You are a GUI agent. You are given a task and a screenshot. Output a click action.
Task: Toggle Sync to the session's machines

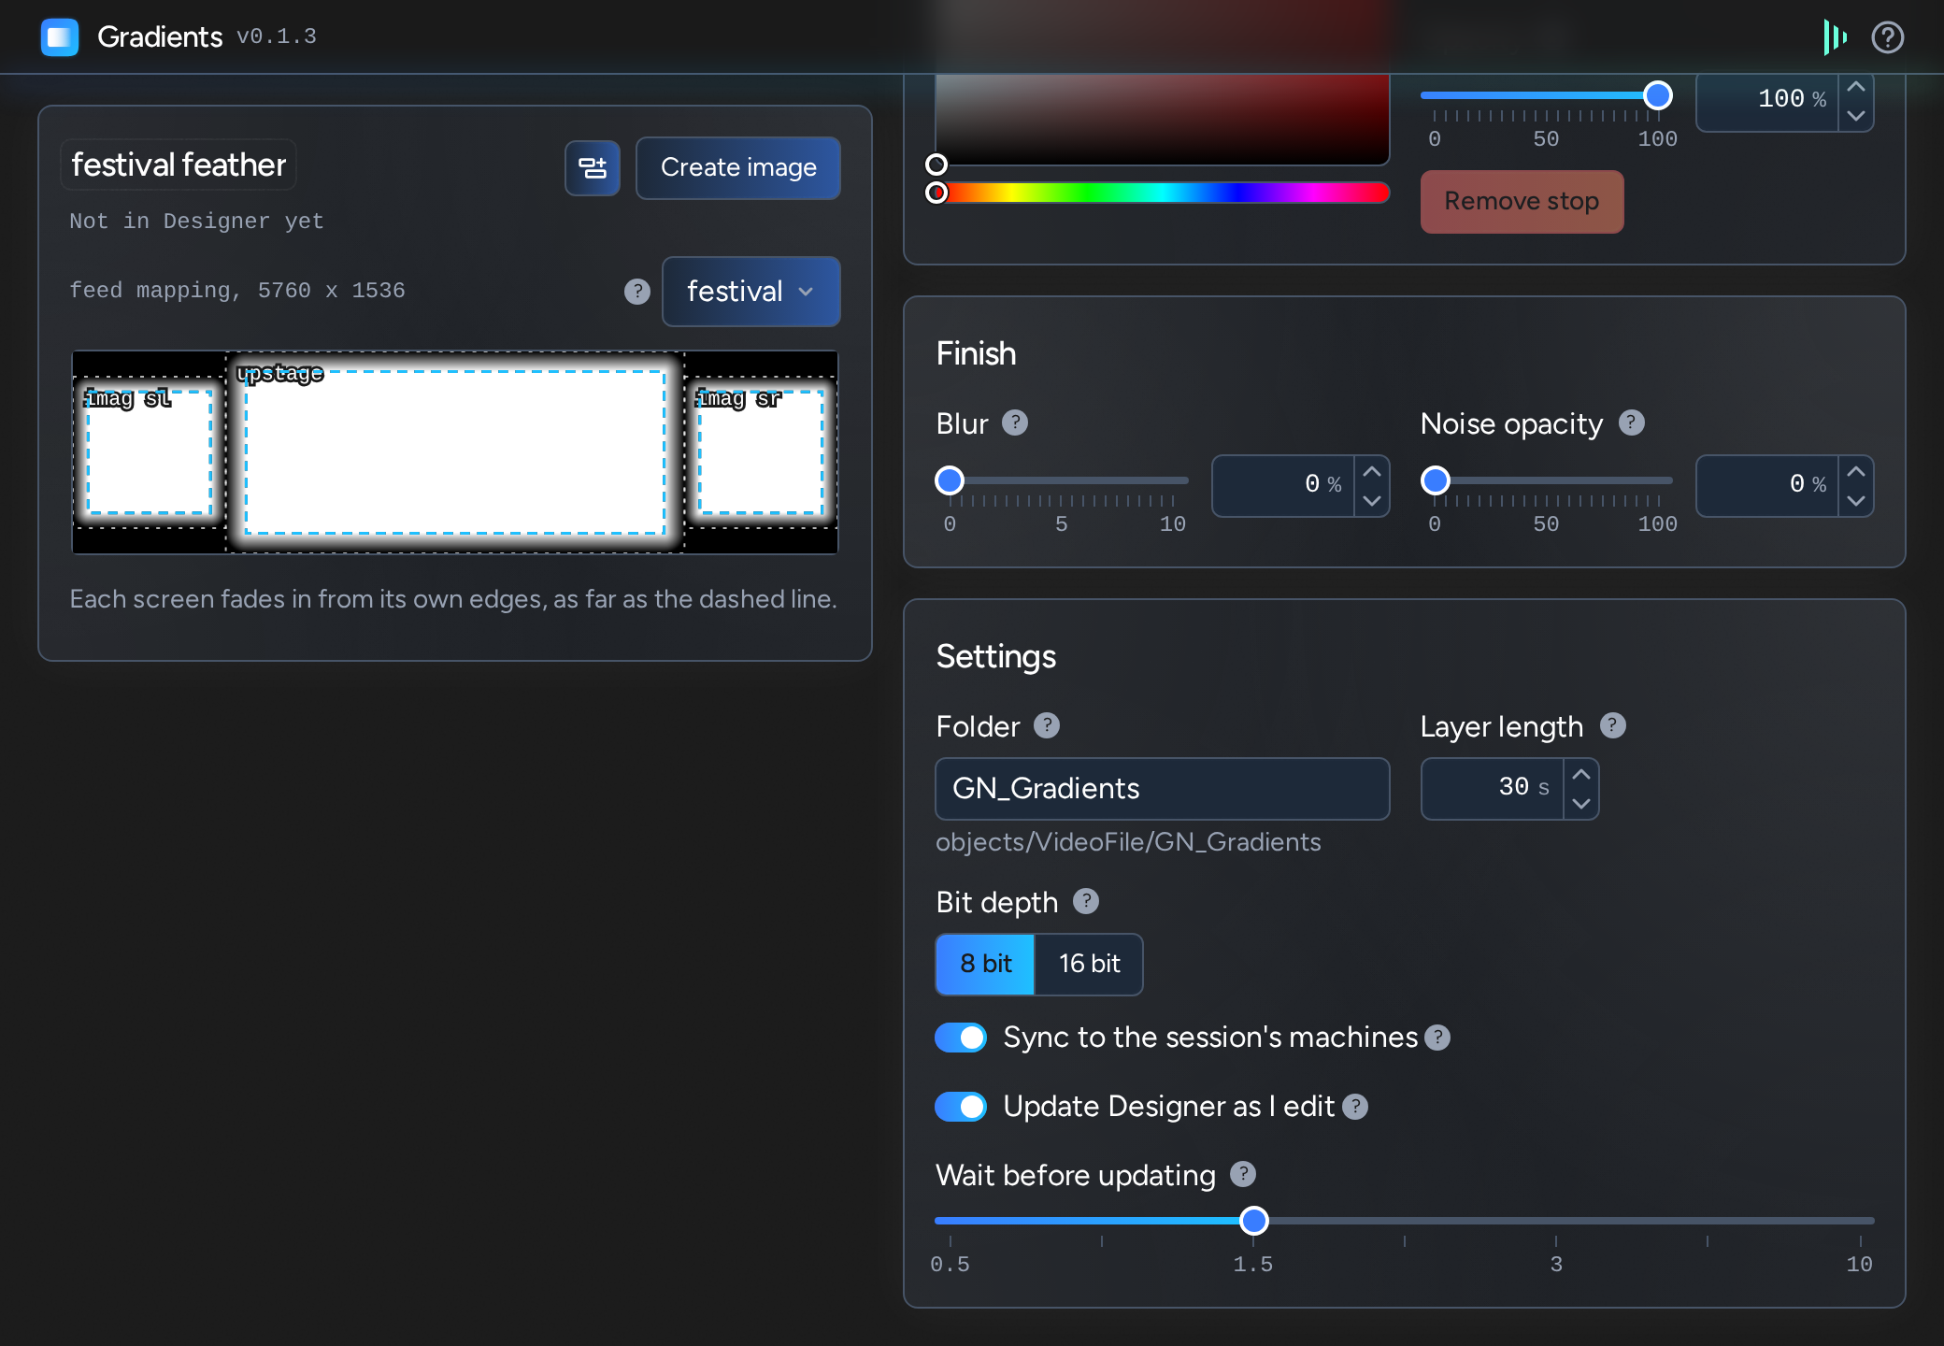(x=961, y=1038)
